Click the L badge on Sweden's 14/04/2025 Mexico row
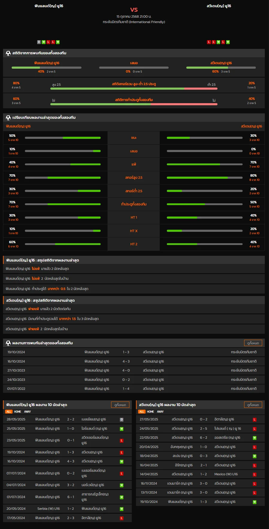This screenshot has height=529, width=269. pyautogui.click(x=255, y=474)
